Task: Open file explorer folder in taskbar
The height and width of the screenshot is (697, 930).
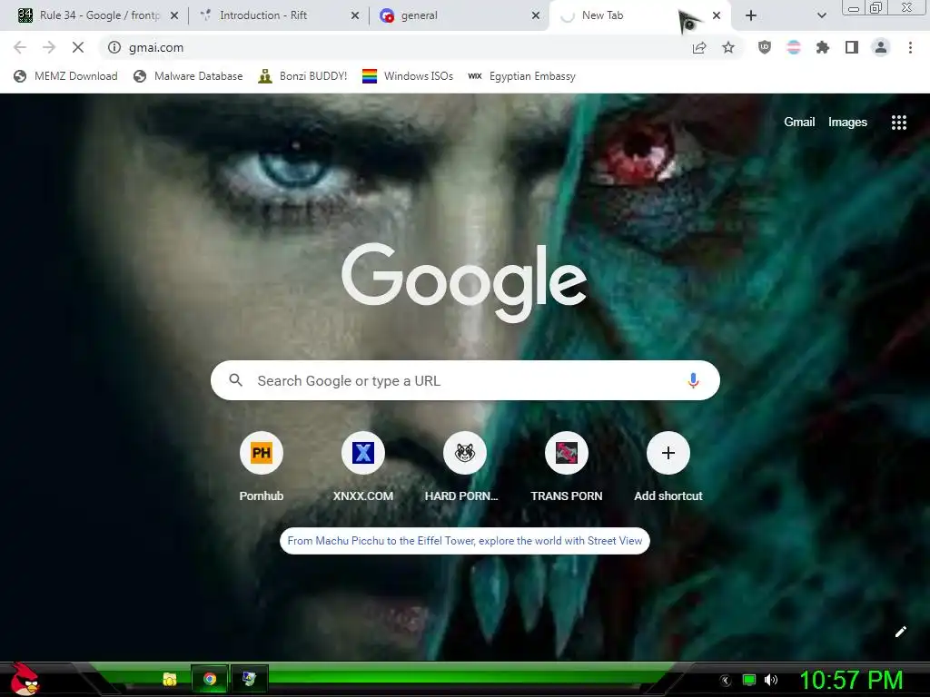Action: pos(170,679)
